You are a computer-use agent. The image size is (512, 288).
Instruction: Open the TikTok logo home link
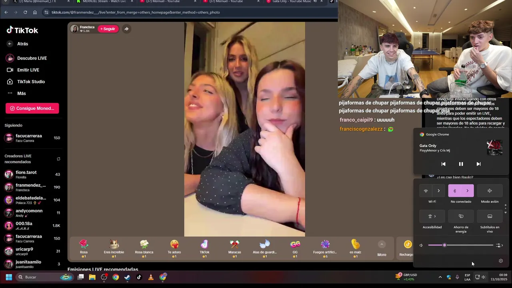coord(22,30)
